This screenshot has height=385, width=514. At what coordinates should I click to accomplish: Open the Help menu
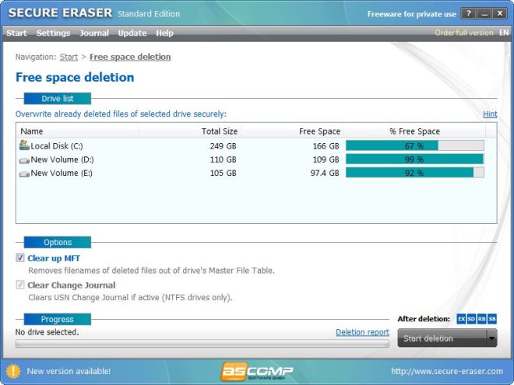164,33
